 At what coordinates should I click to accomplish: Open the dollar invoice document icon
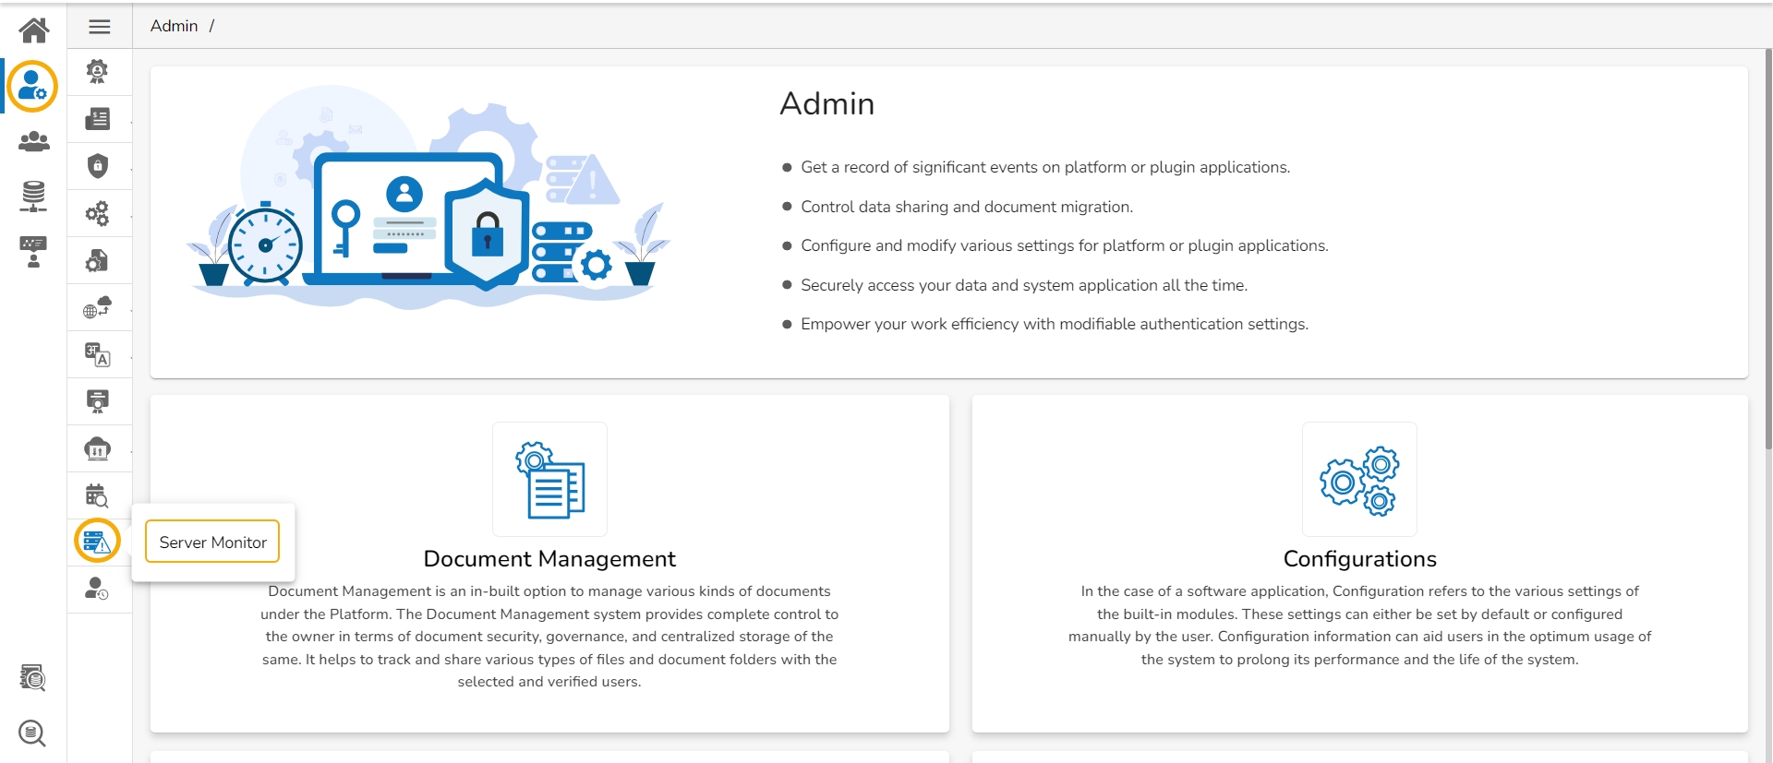(97, 119)
